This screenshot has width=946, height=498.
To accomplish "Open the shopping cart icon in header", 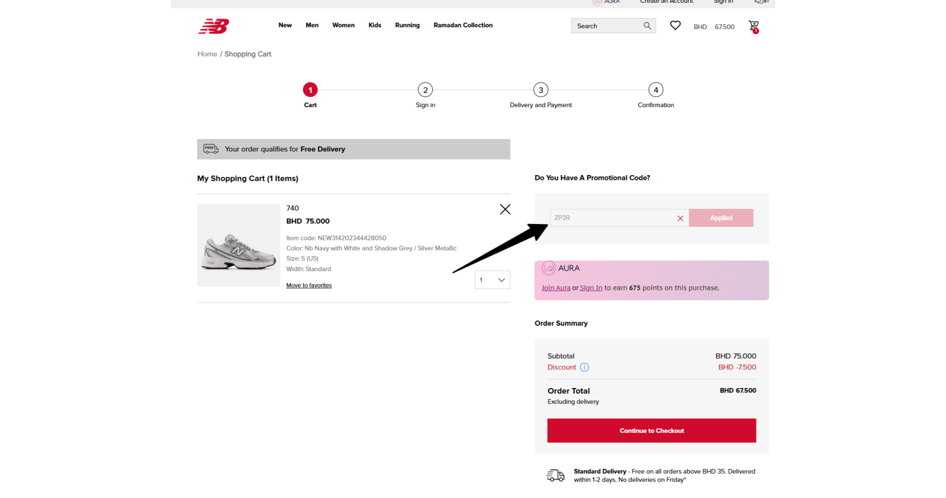I will pos(754,26).
